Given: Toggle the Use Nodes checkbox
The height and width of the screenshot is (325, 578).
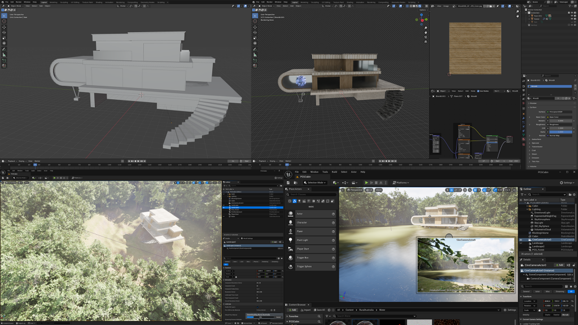Looking at the screenshot, I should click(x=479, y=91).
